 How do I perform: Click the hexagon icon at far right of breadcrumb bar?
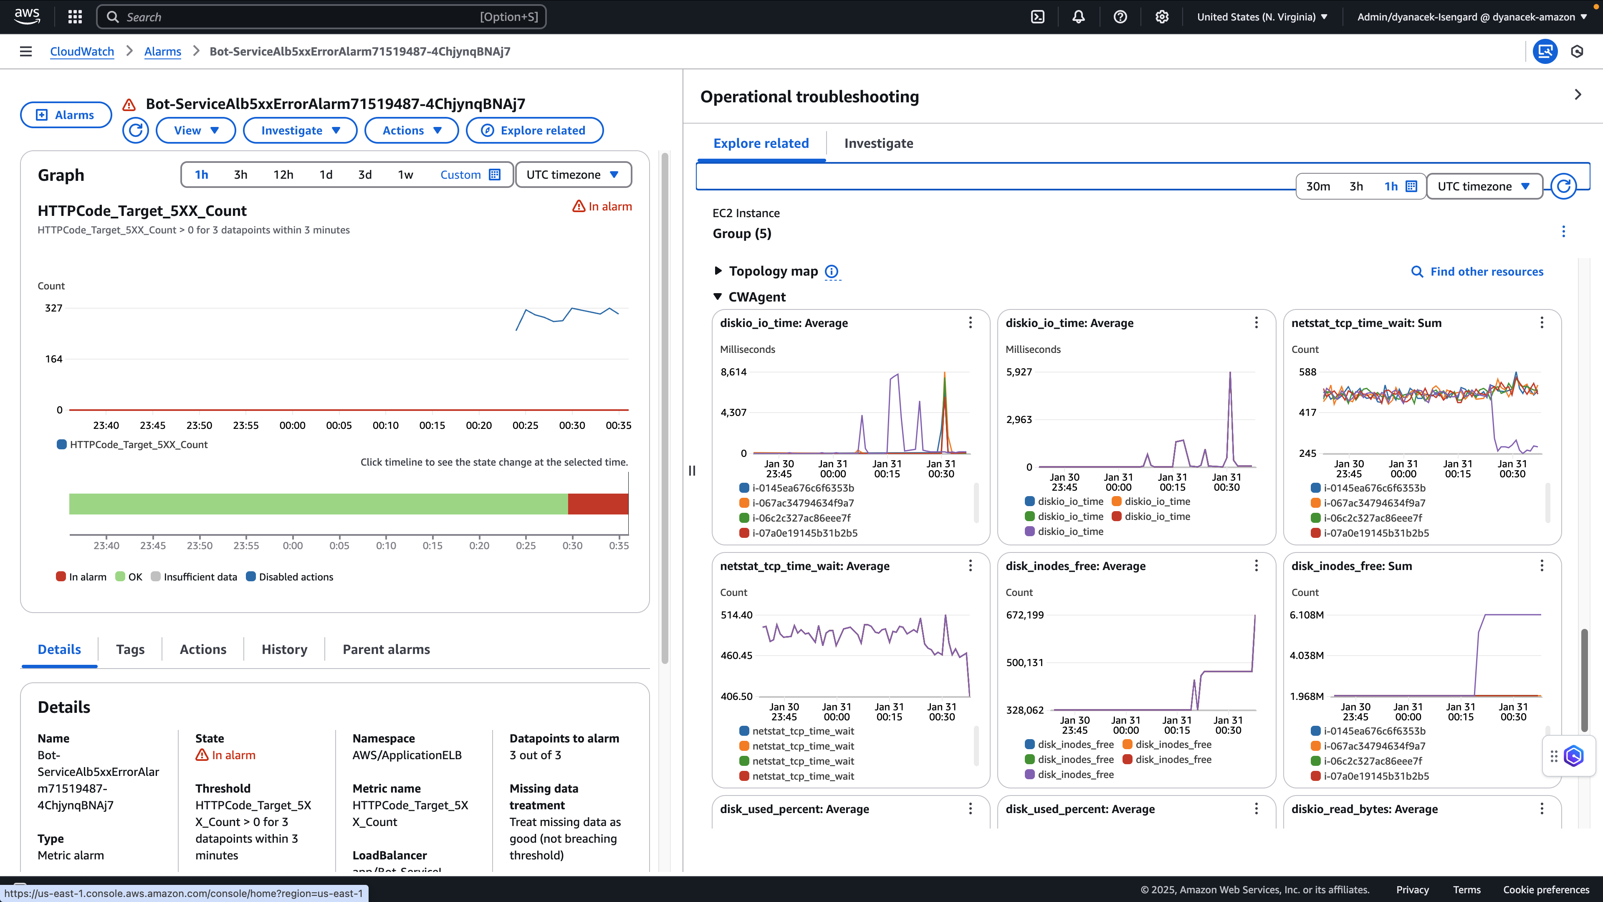[1577, 52]
